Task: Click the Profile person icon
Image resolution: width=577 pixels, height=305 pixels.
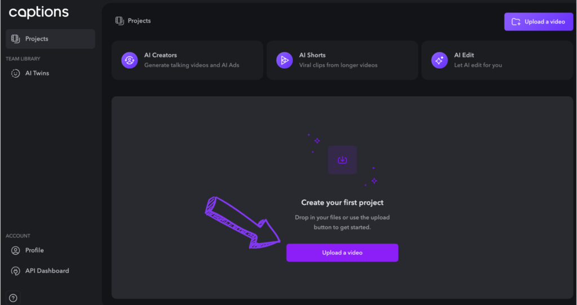Action: pyautogui.click(x=15, y=250)
